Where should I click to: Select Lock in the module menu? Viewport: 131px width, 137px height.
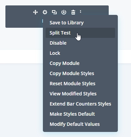[x=80, y=53]
